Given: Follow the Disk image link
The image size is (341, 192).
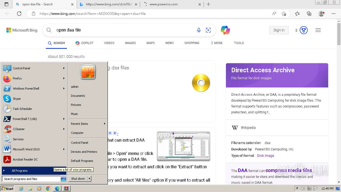Looking at the screenshot, I should (265, 156).
